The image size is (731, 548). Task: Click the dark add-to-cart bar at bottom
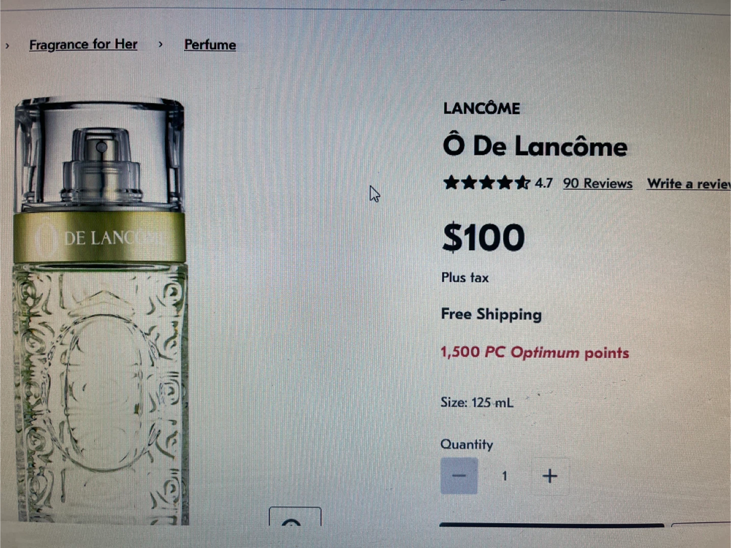tap(552, 525)
